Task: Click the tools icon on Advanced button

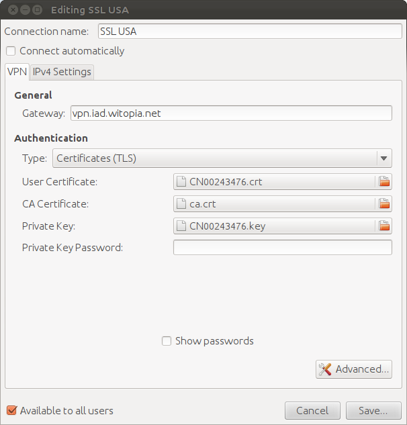Action: pos(325,369)
